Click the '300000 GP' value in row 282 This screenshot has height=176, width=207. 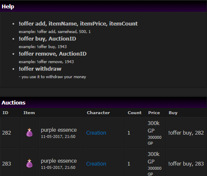pos(154,140)
